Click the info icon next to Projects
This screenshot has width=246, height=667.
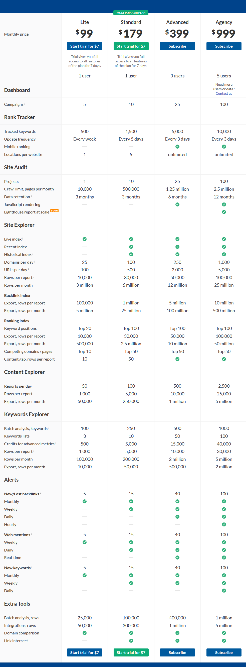[x=20, y=181]
